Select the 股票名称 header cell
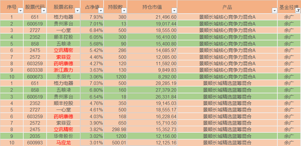Viewport: 301px width, 146px height. click(63, 7)
